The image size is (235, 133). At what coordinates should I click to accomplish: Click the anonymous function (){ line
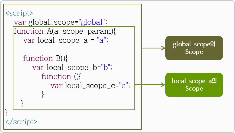[x=61, y=77]
